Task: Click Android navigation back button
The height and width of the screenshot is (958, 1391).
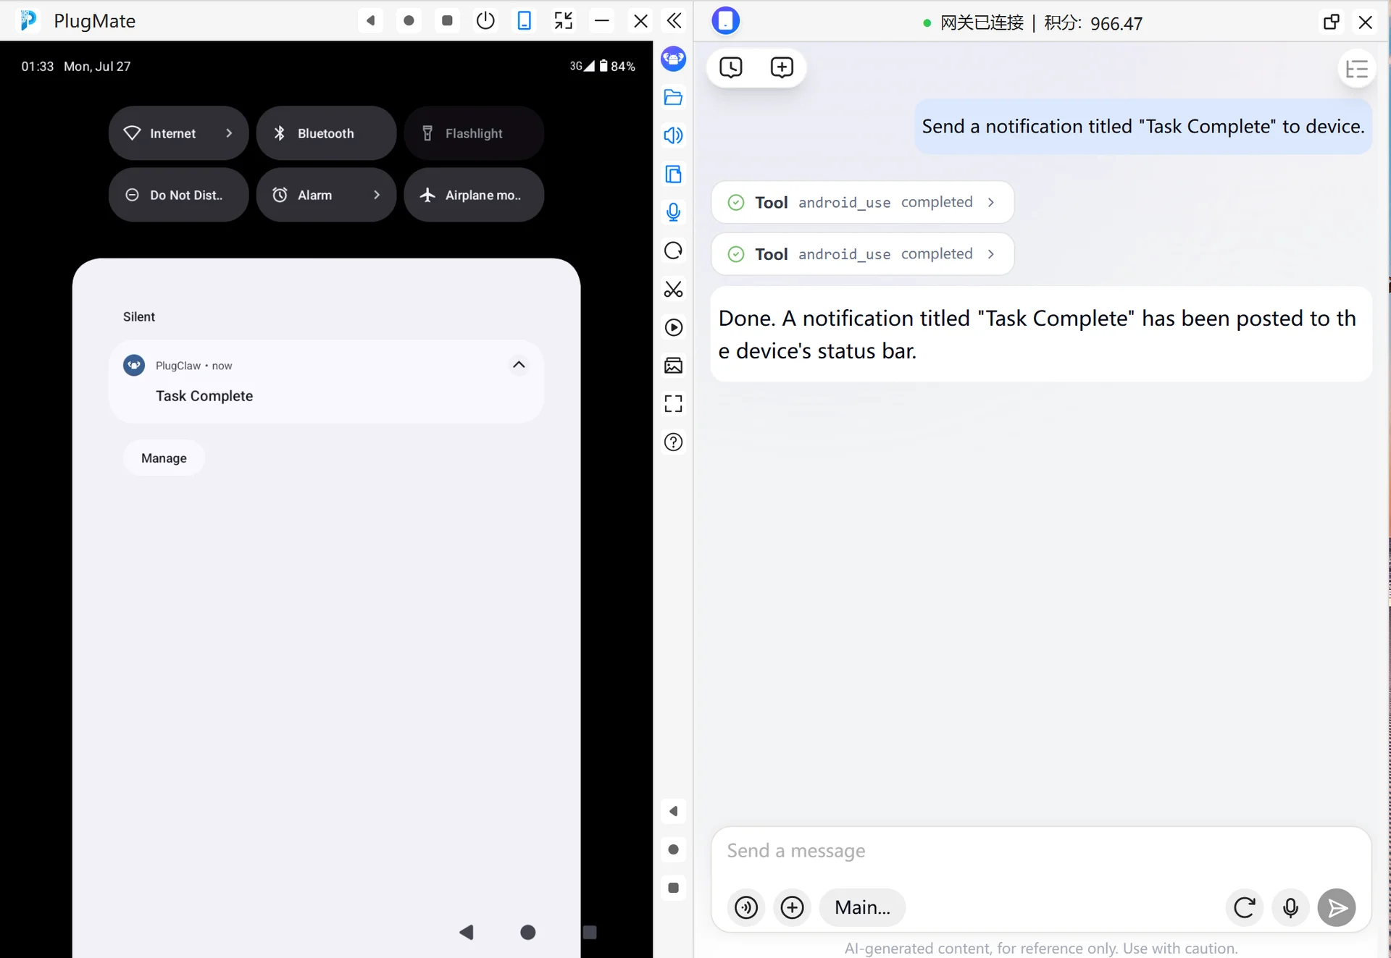Action: (467, 932)
